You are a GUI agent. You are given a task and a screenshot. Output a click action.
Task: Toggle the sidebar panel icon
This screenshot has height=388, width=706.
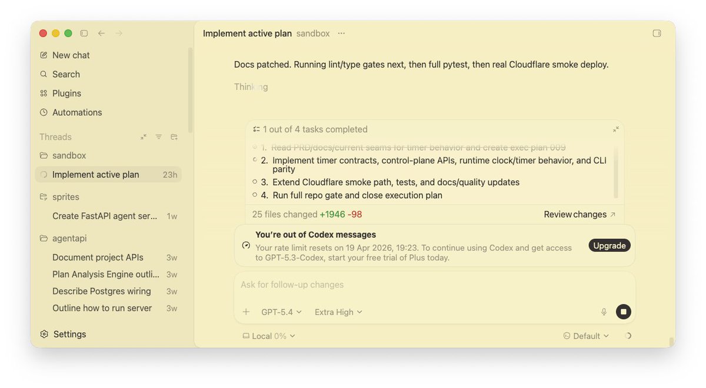click(x=84, y=34)
